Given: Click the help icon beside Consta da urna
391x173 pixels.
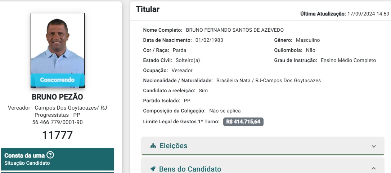Looking at the screenshot, I should (x=50, y=155).
